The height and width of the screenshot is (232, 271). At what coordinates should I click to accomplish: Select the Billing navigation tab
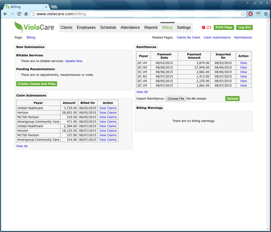click(x=167, y=27)
